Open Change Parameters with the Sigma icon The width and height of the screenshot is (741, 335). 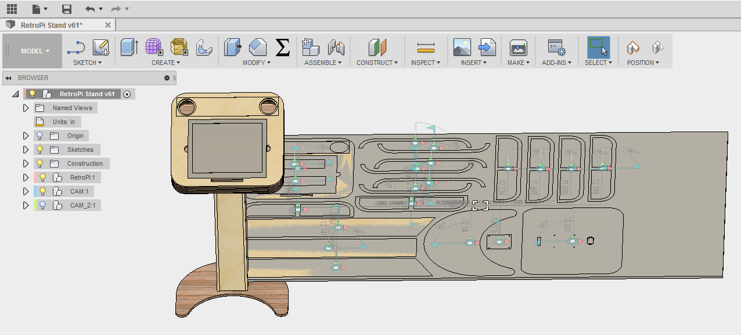tap(282, 46)
